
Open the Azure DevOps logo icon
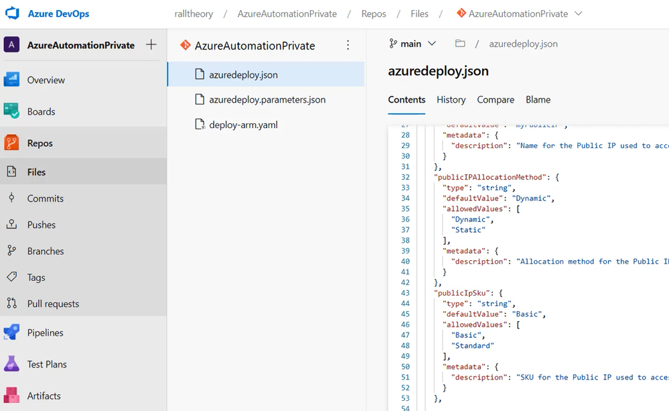(12, 13)
